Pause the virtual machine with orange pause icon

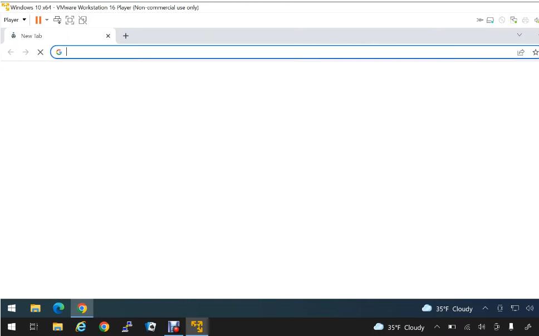click(x=38, y=20)
